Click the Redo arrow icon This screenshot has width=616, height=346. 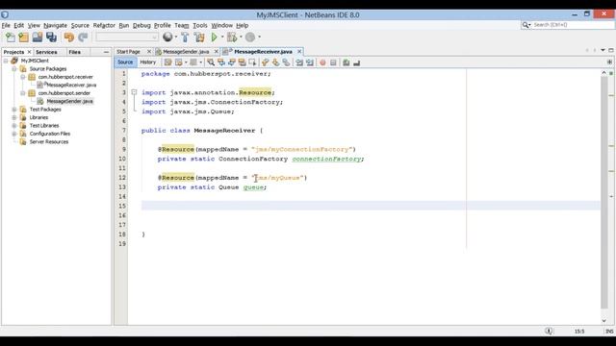pyautogui.click(x=83, y=37)
